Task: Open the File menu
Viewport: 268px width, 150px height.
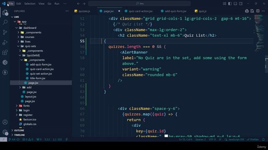Action: click(11, 4)
